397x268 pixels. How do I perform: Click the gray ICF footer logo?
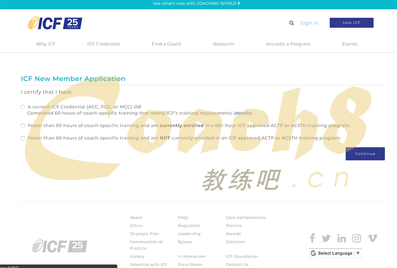(60, 246)
